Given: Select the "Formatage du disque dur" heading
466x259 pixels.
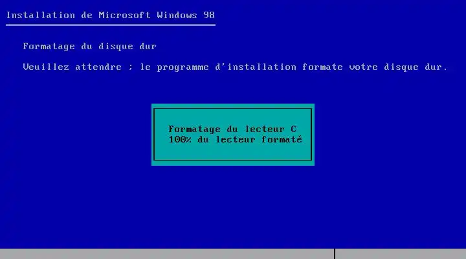Looking at the screenshot, I should pyautogui.click(x=89, y=47).
